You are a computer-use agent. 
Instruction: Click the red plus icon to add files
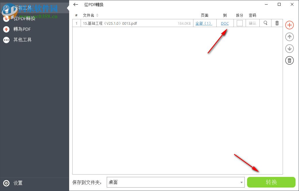point(290,25)
